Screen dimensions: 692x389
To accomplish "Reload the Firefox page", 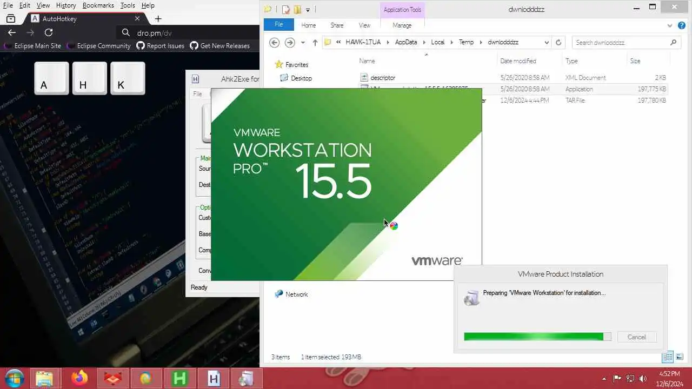I will coord(48,32).
